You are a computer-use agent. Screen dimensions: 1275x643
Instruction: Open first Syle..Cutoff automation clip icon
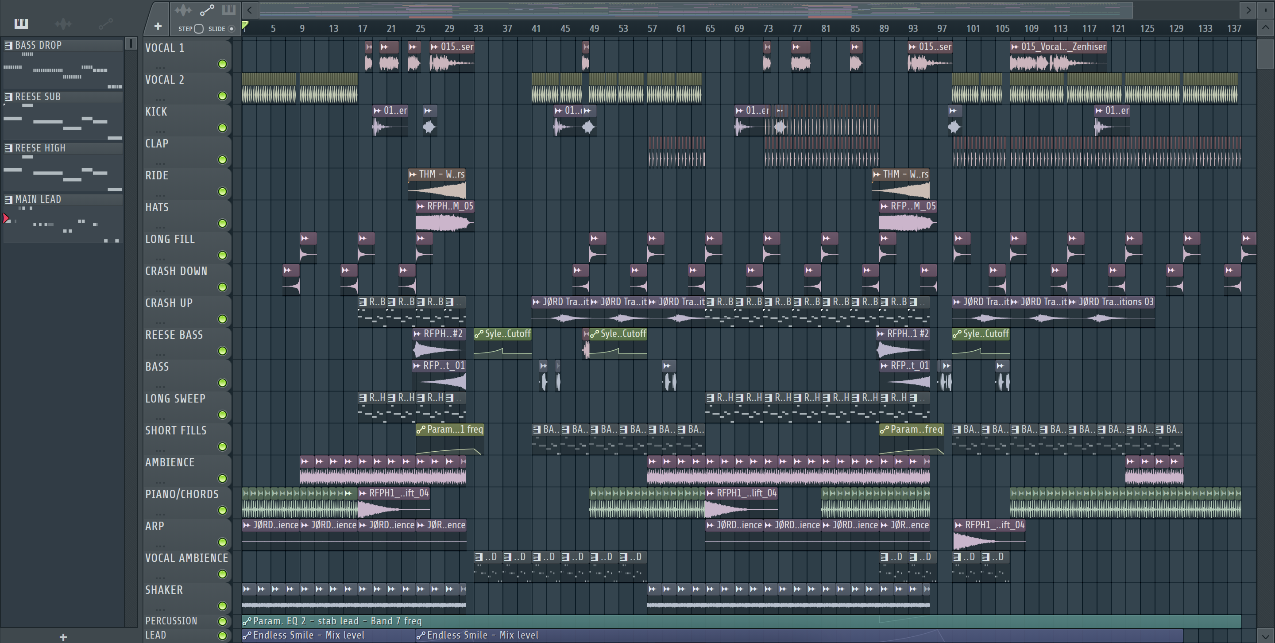(x=479, y=334)
